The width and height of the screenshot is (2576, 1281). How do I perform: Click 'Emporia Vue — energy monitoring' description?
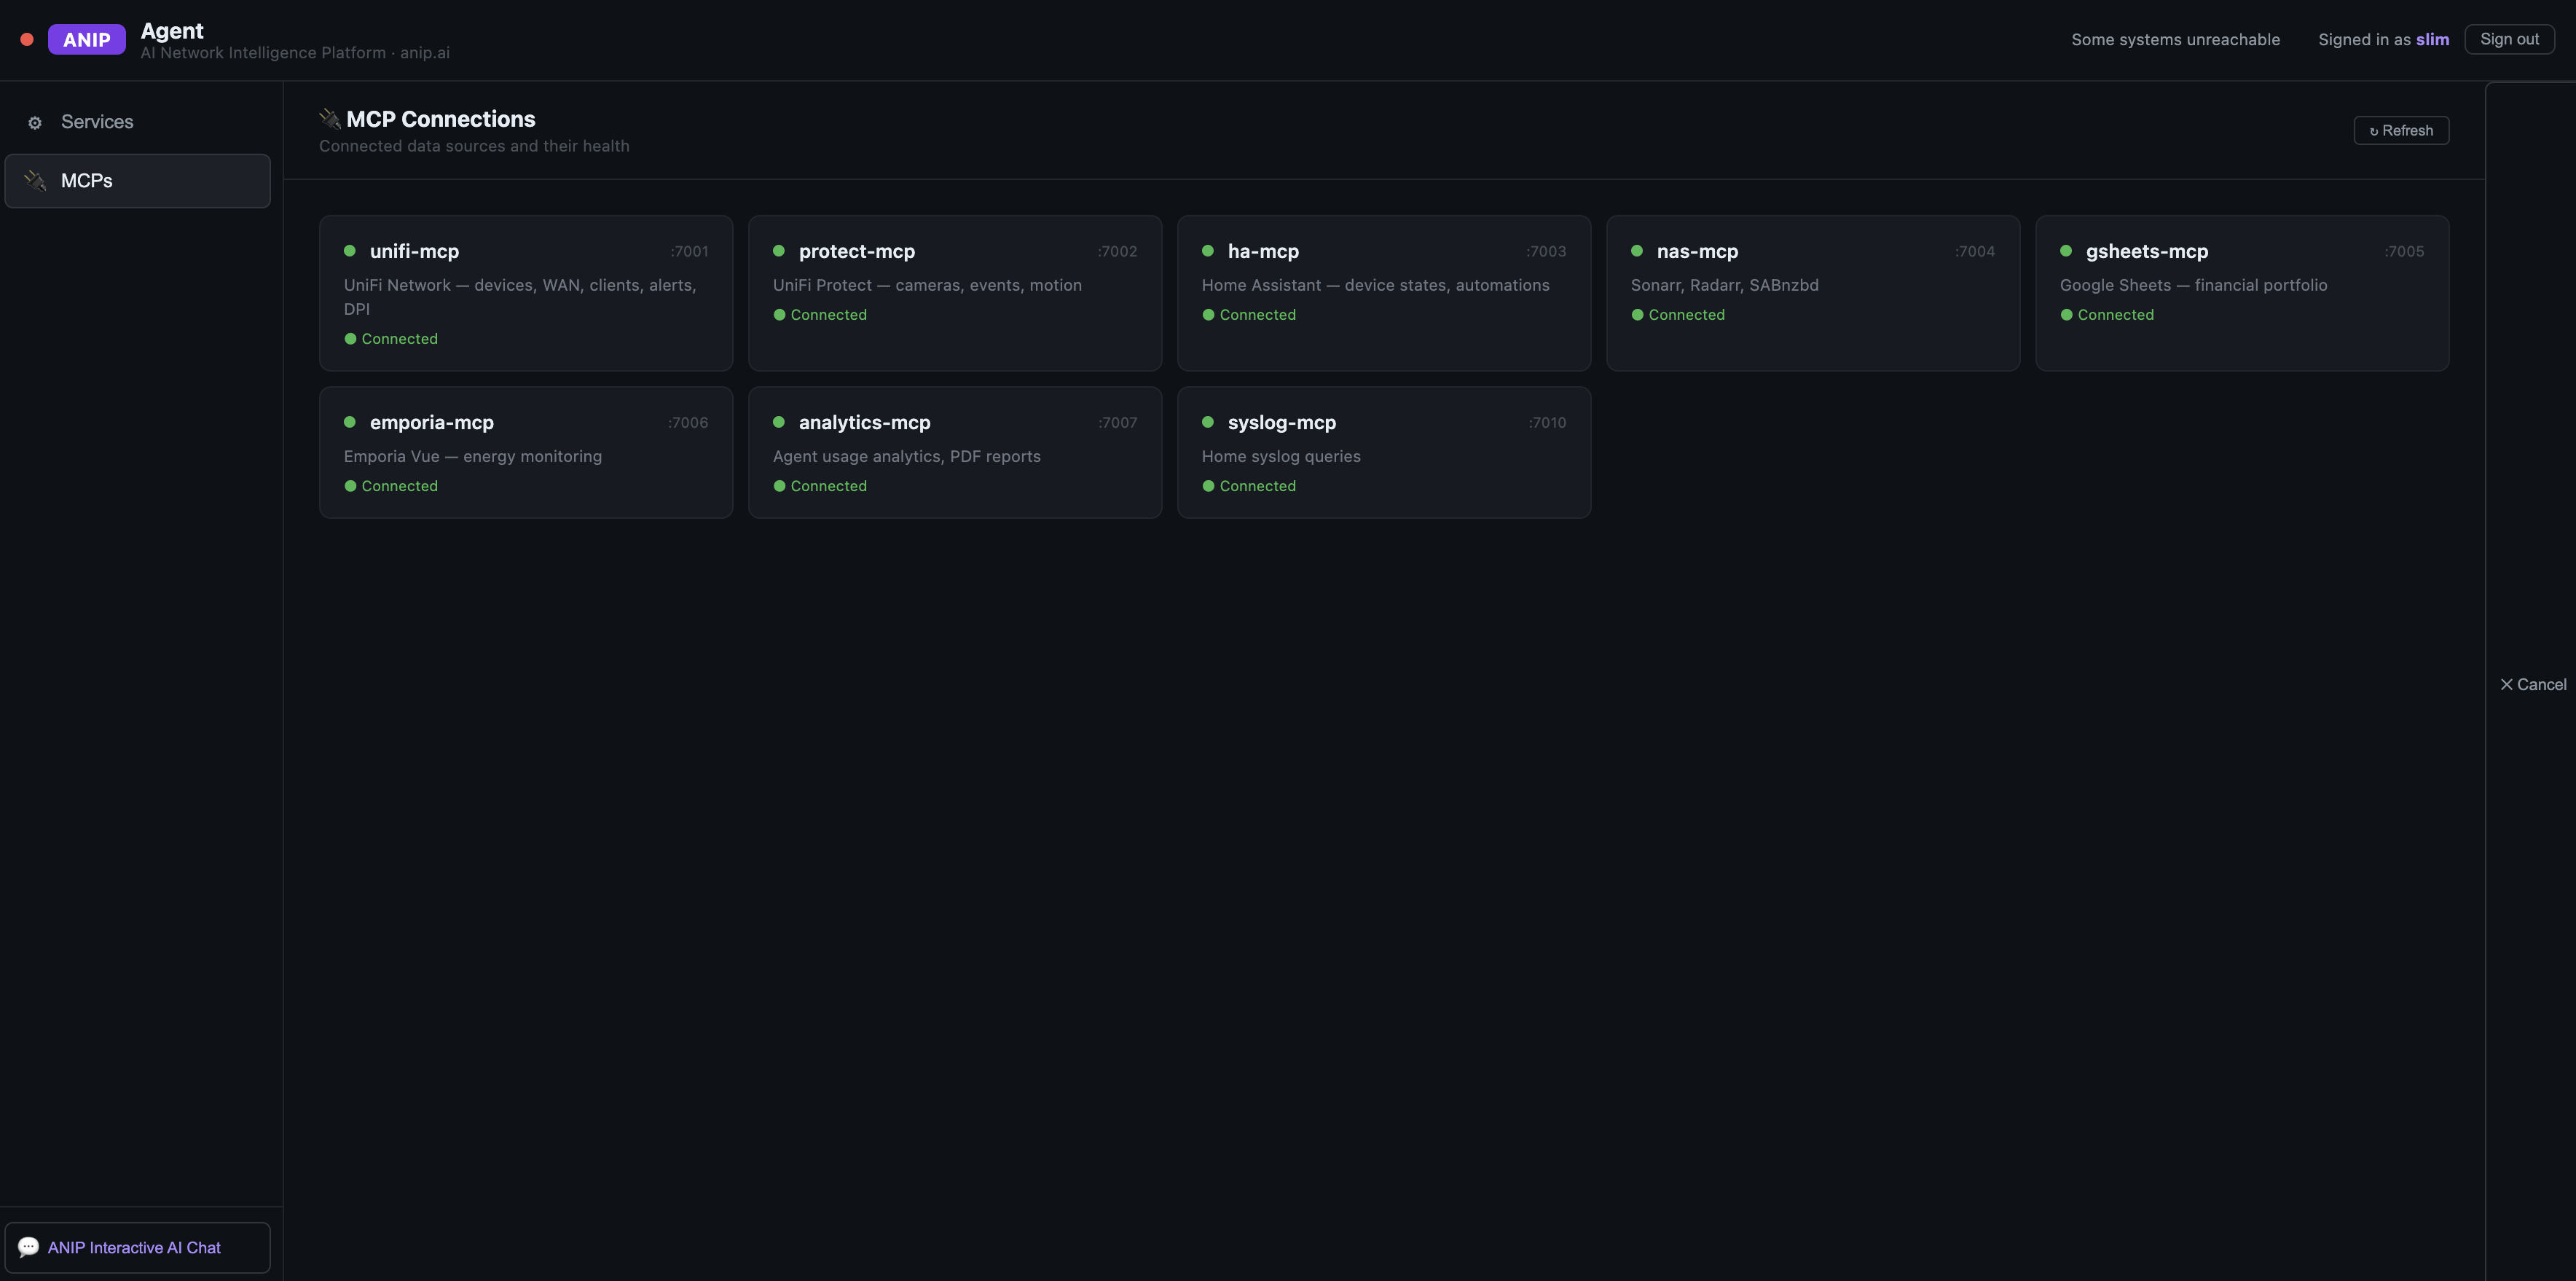click(x=473, y=456)
